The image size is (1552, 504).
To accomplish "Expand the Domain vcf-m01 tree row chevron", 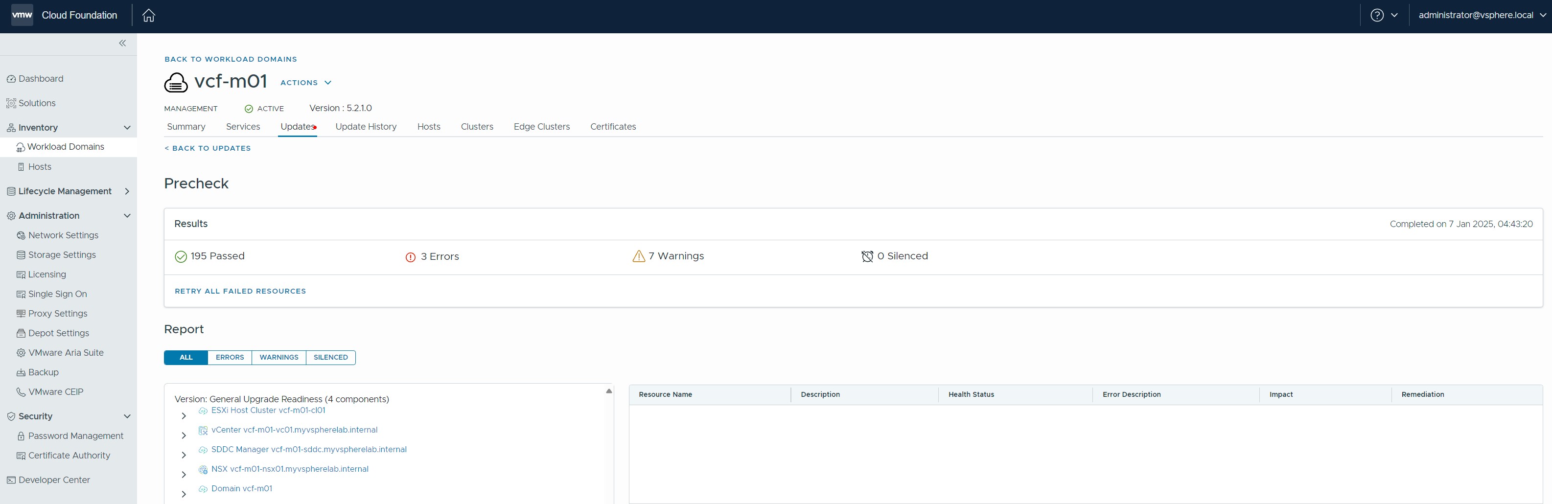I will pos(184,494).
